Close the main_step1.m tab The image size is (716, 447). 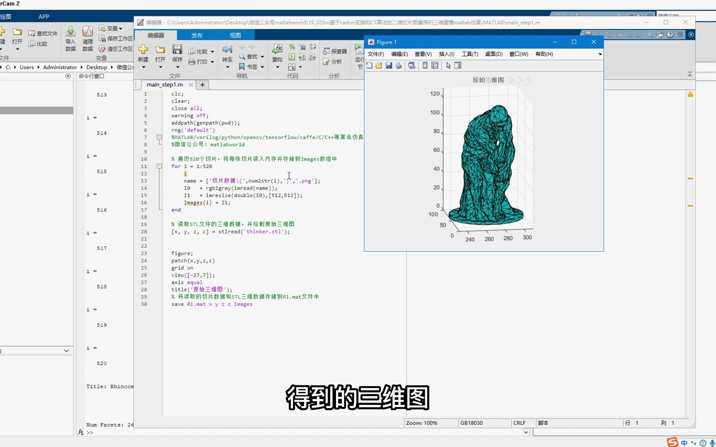[x=191, y=85]
